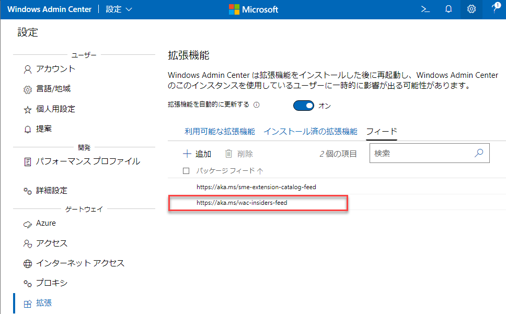Click the 検索 input field
The image size is (506, 314).
pyautogui.click(x=429, y=153)
